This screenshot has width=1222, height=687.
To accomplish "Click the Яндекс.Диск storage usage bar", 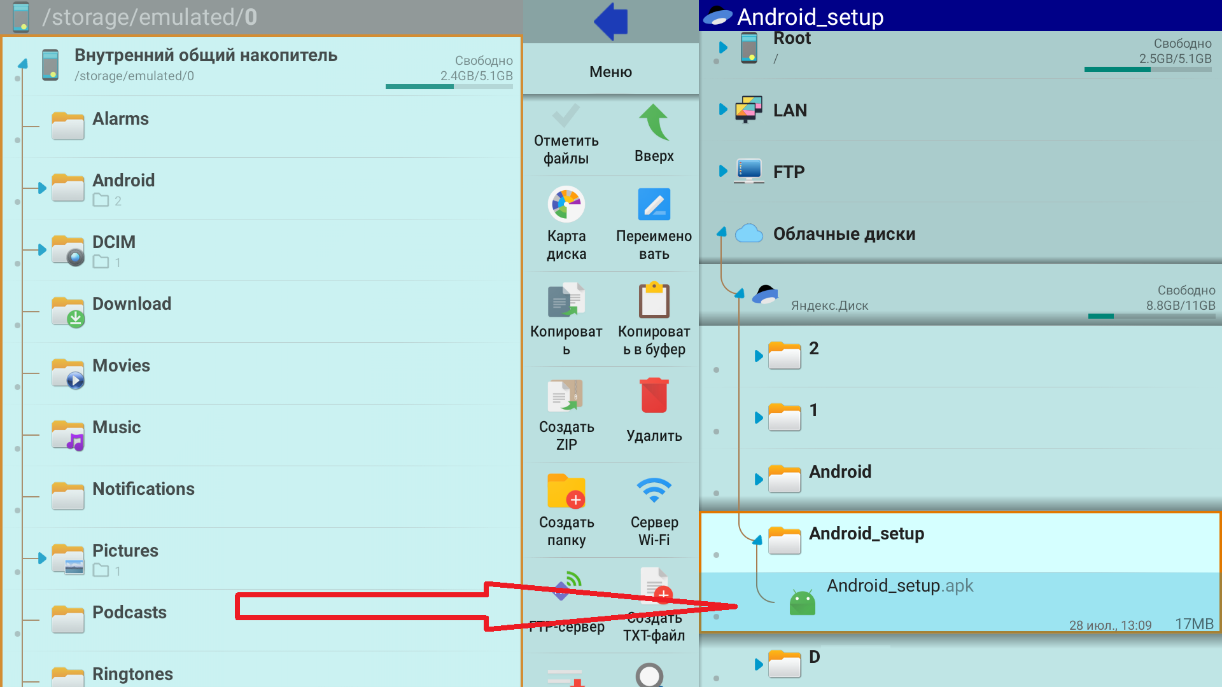I will [x=1151, y=316].
